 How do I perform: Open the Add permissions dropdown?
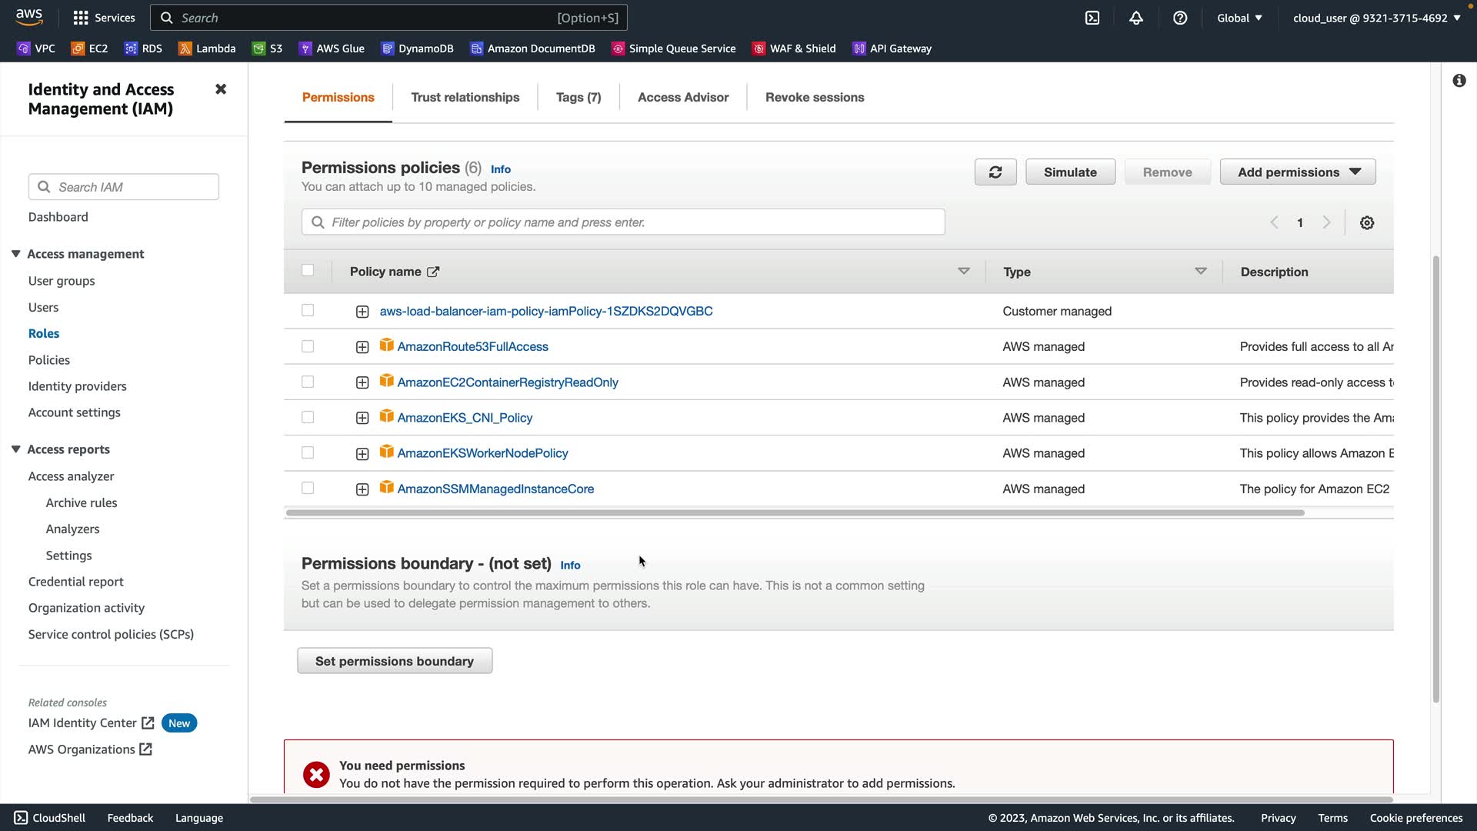1298,172
